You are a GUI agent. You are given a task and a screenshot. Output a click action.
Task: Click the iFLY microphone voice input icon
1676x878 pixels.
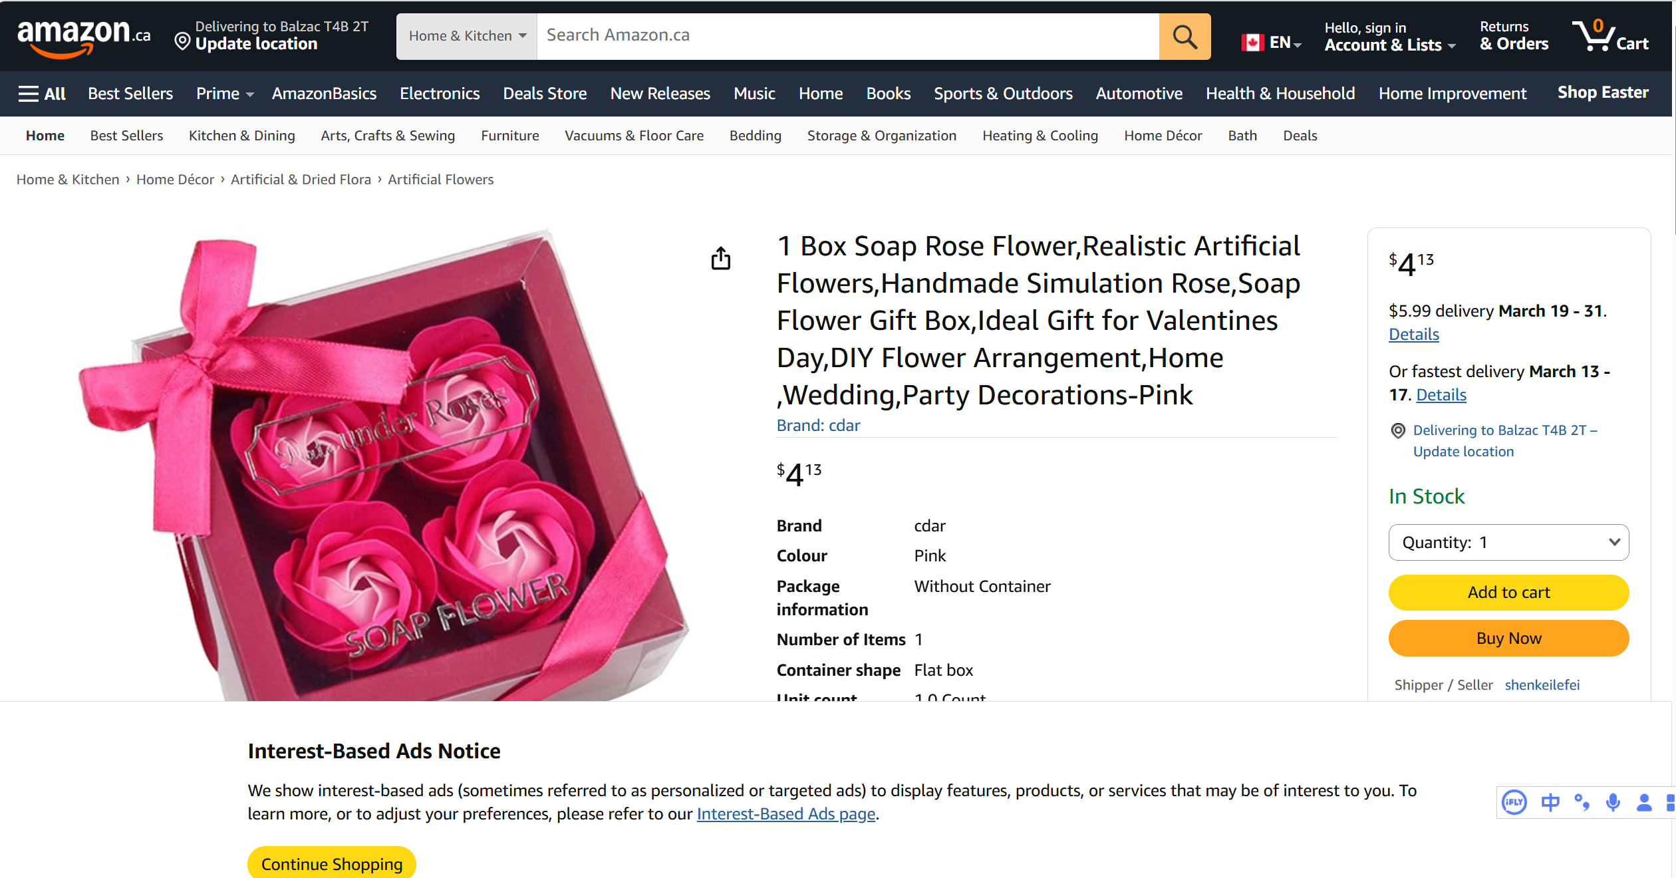(1613, 802)
